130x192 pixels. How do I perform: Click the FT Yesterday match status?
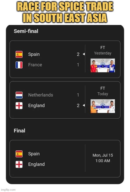[x=103, y=50]
